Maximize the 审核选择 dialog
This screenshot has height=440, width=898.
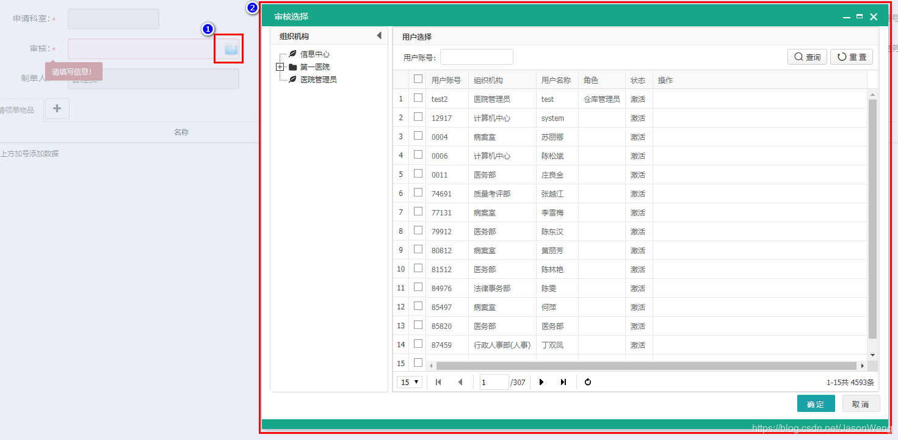[860, 16]
